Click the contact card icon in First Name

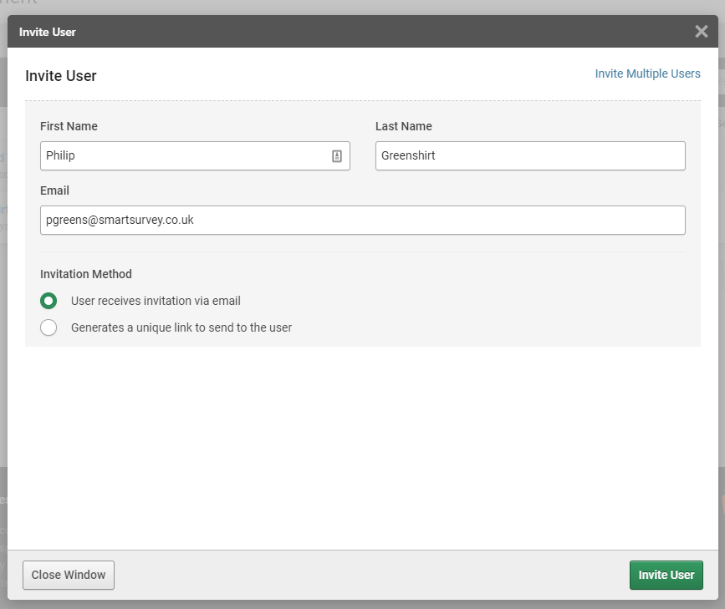point(337,155)
